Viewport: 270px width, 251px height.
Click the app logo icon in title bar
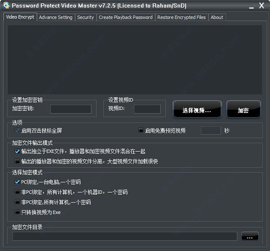6,5
